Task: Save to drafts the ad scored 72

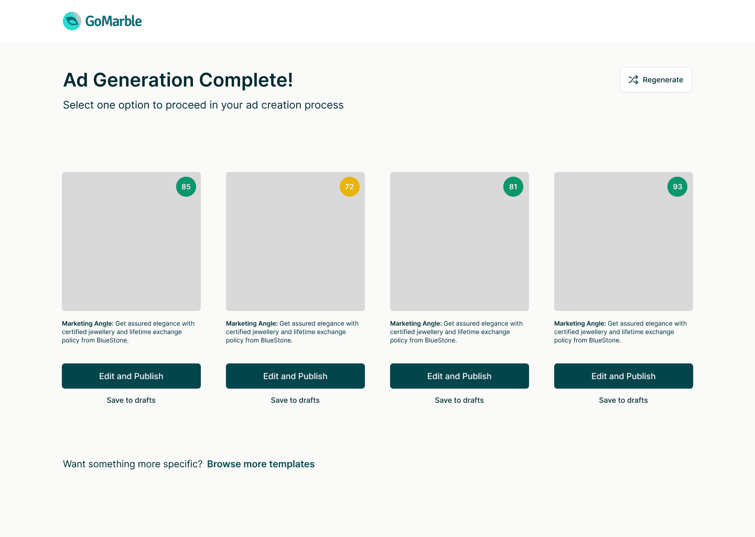Action: pos(295,400)
